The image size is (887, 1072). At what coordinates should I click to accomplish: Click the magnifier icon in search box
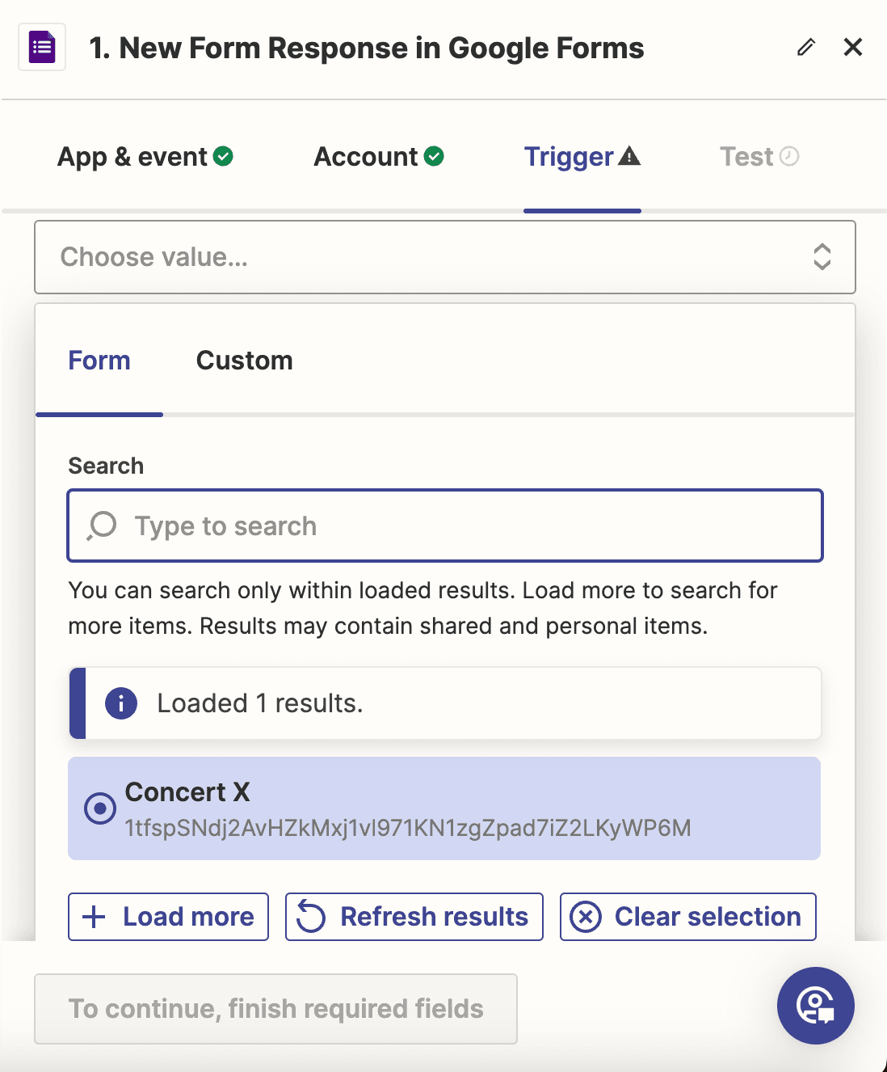click(103, 525)
